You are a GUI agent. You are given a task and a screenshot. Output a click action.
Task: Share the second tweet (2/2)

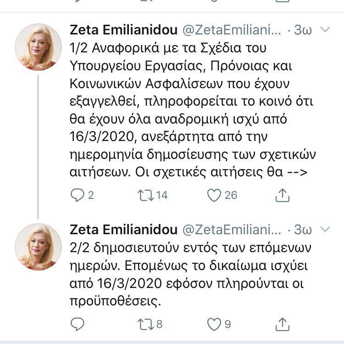pyautogui.click(x=283, y=324)
